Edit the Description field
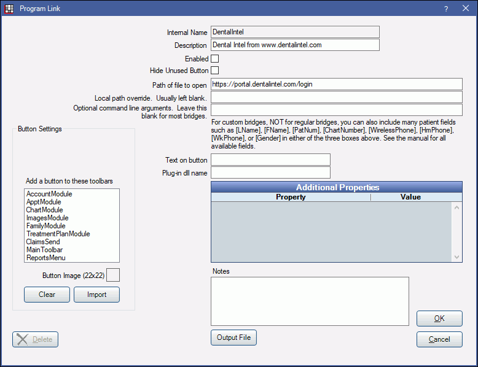 pyautogui.click(x=295, y=45)
